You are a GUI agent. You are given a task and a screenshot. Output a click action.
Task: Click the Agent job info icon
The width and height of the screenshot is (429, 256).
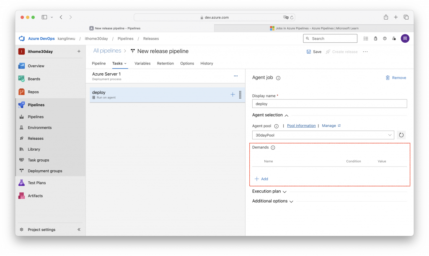278,78
